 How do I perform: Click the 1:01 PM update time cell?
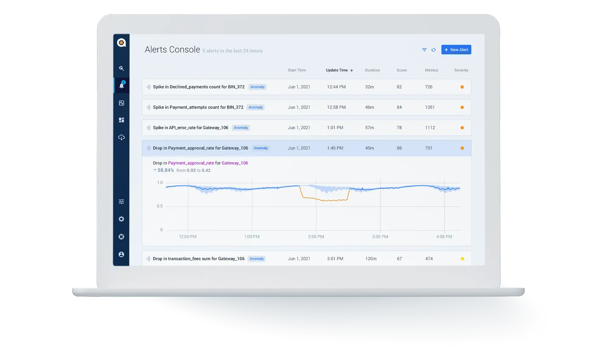tap(335, 128)
